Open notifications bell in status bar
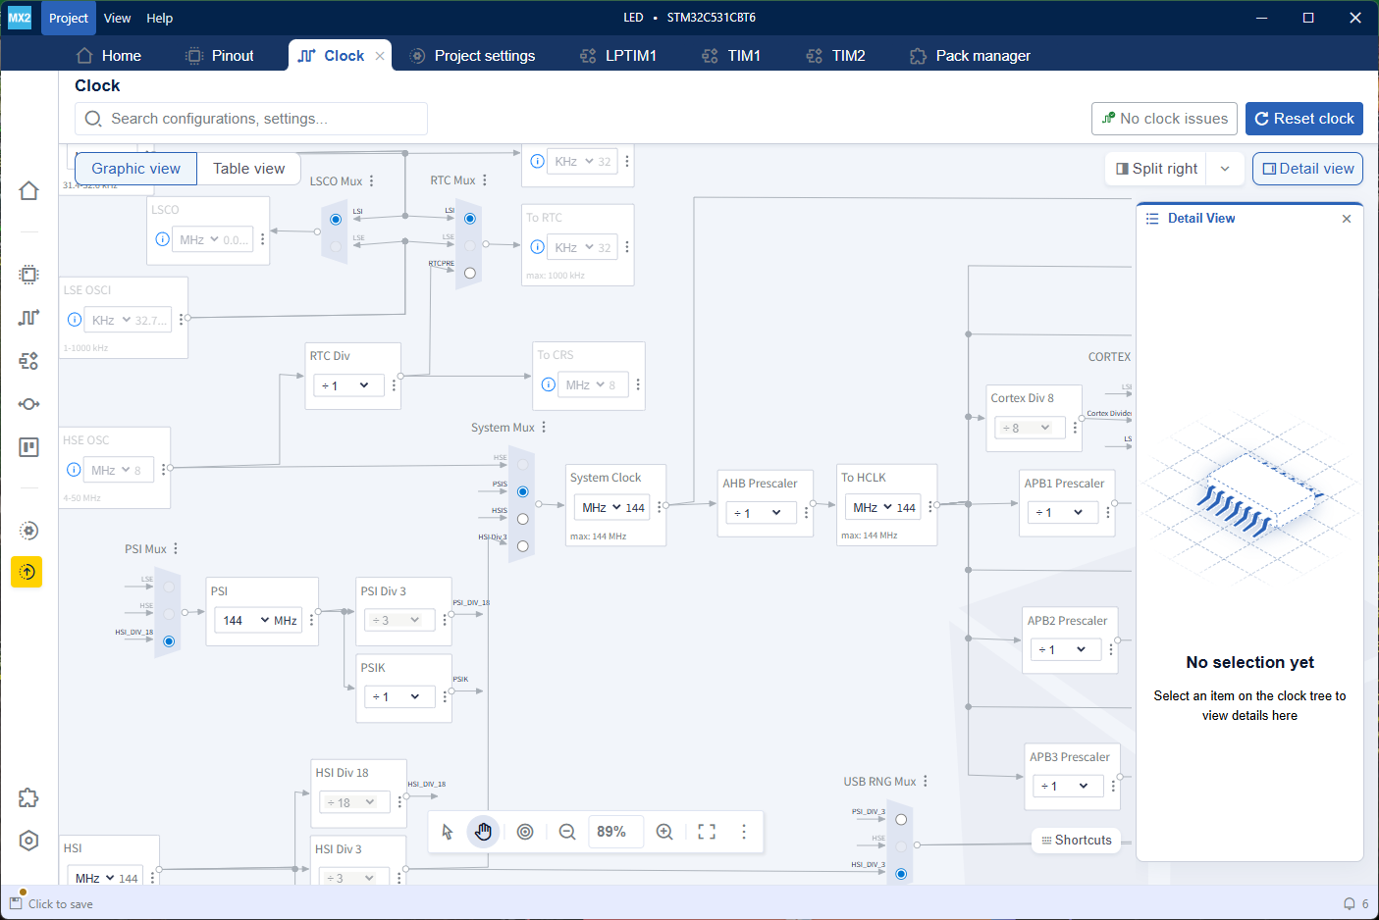The height and width of the screenshot is (920, 1379). [1350, 904]
